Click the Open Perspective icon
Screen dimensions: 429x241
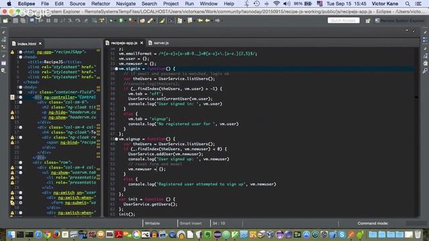[x=368, y=21]
